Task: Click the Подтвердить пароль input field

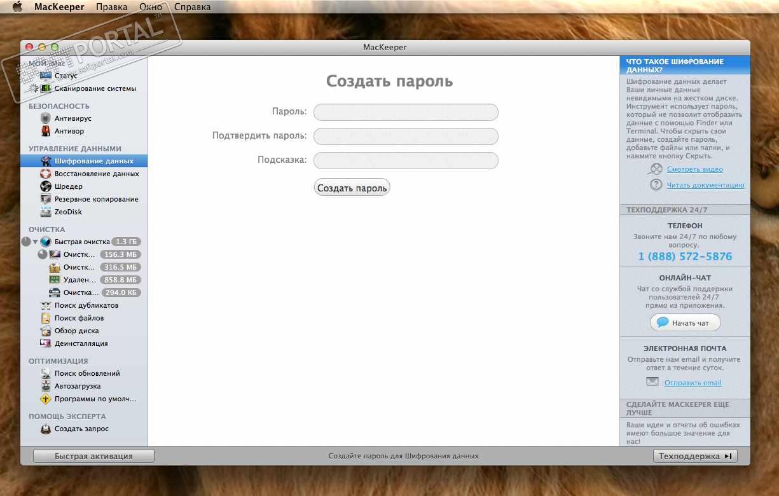Action: tap(406, 136)
